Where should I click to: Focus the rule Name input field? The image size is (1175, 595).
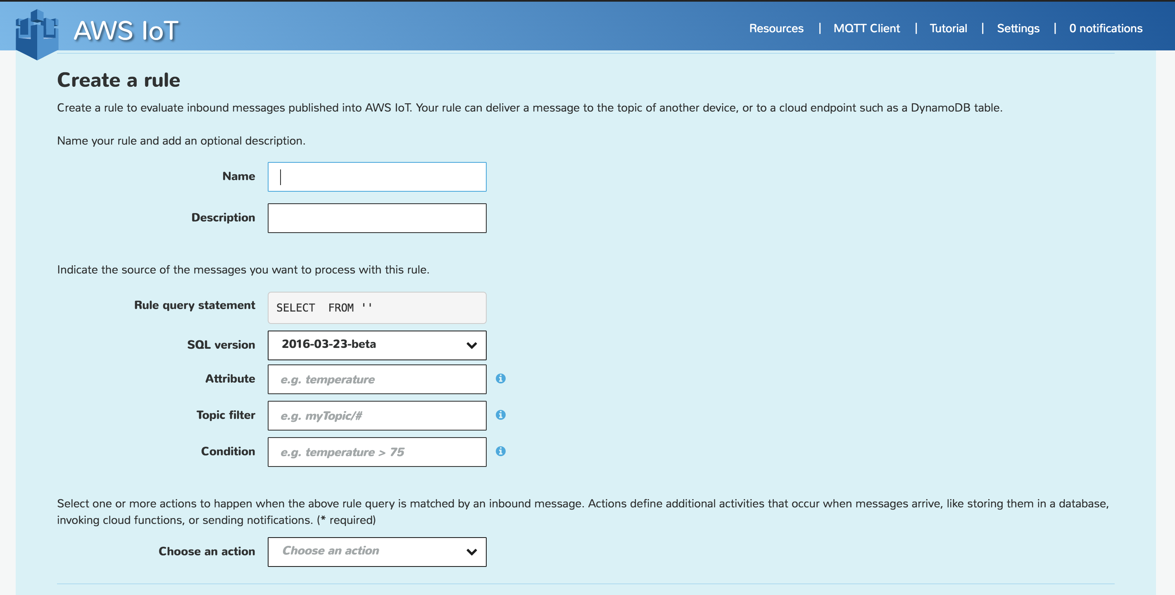(377, 176)
